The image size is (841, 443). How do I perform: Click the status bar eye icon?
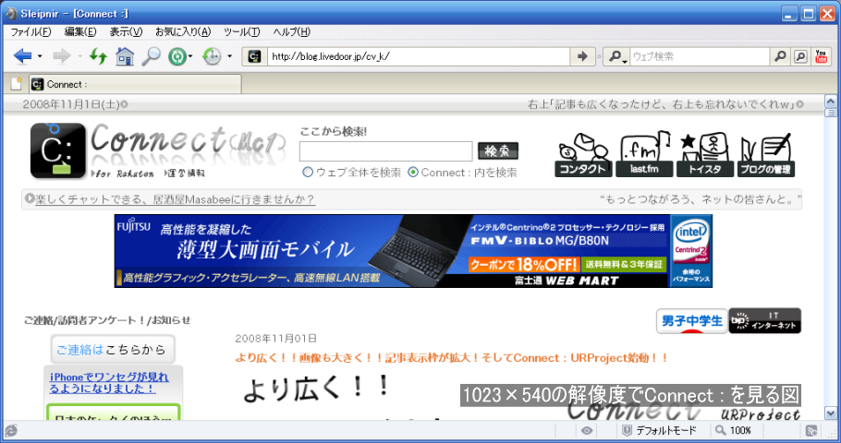pos(587,430)
